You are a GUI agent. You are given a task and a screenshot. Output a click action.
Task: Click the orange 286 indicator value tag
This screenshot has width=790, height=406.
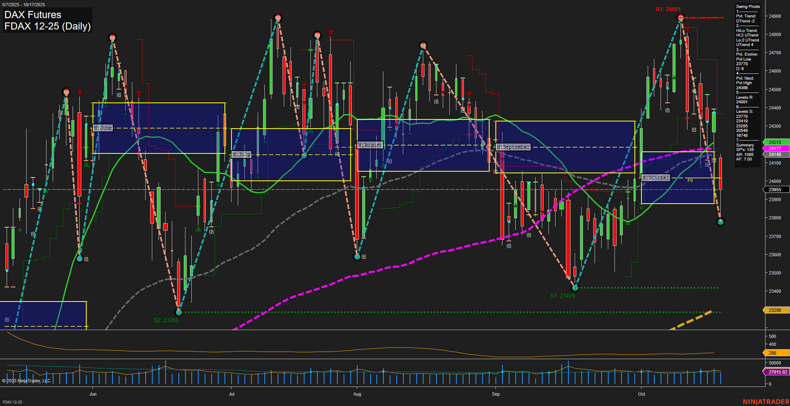pos(775,353)
